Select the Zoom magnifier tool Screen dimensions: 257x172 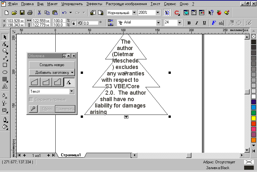tap(5, 51)
